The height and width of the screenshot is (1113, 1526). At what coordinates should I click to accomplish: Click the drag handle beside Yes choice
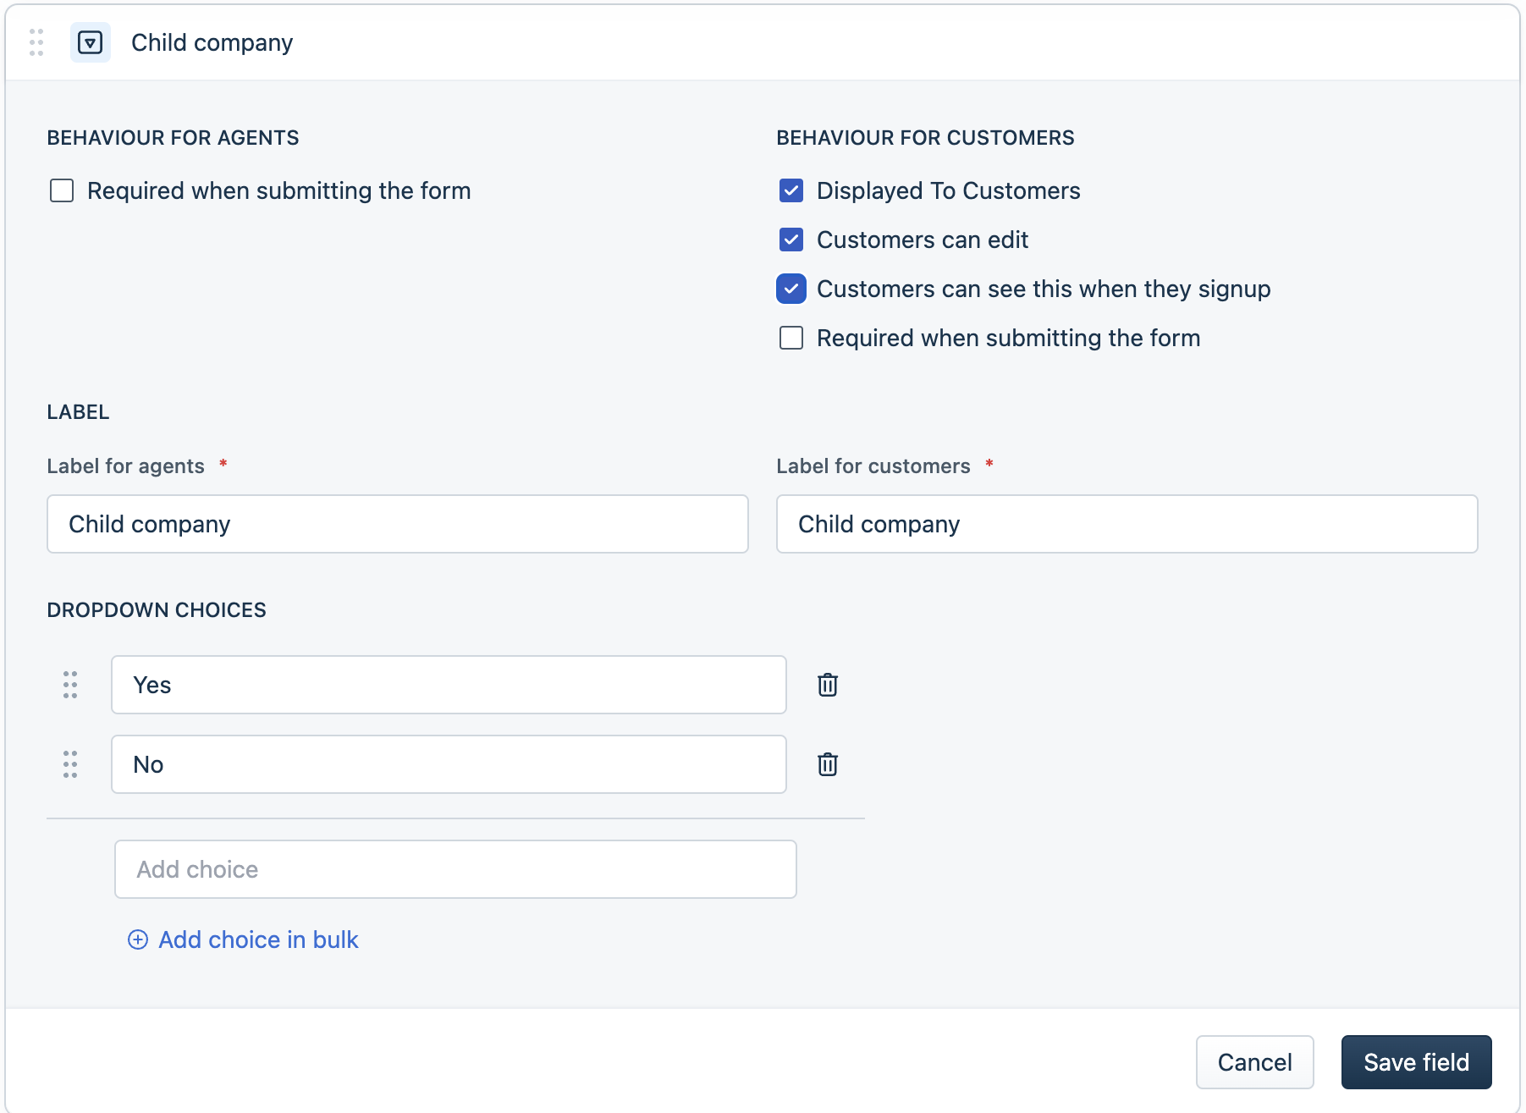[70, 685]
